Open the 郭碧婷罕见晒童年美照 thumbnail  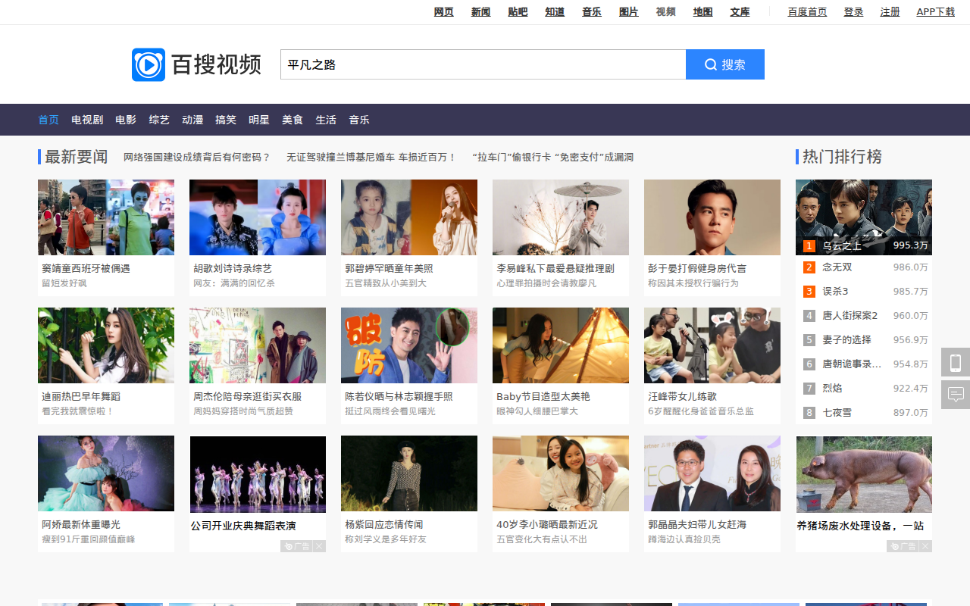point(409,217)
